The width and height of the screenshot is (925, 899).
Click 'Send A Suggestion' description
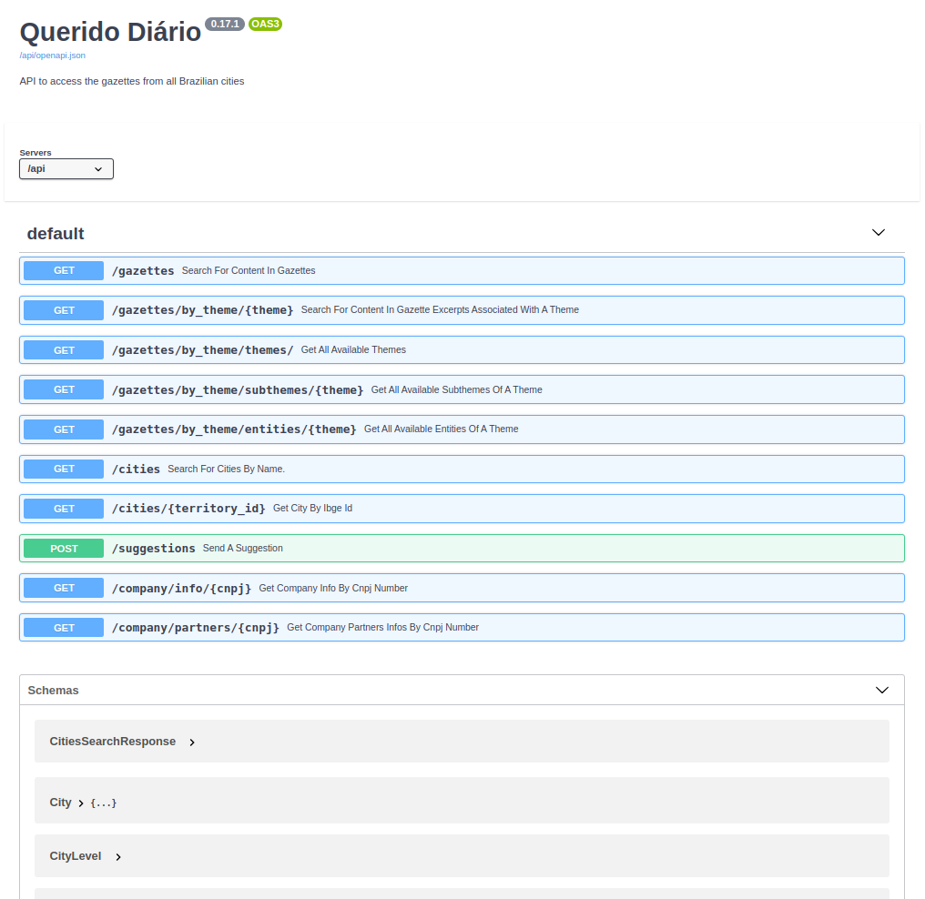242,549
